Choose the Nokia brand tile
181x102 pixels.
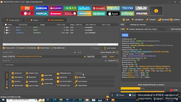(x=42, y=14)
